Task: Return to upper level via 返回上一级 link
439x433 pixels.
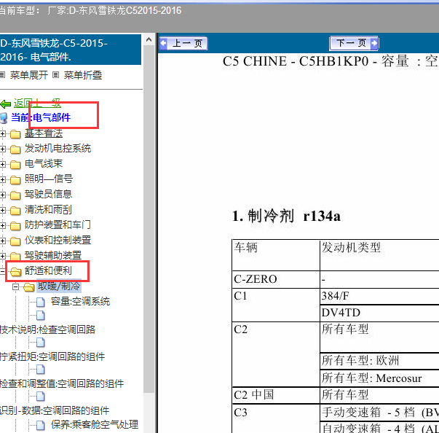Action: pyautogui.click(x=37, y=103)
